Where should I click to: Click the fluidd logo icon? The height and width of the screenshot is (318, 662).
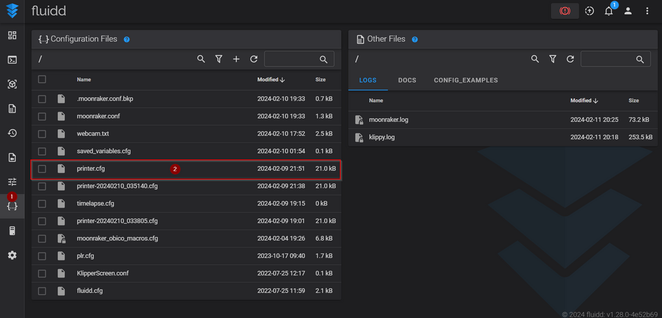point(12,11)
